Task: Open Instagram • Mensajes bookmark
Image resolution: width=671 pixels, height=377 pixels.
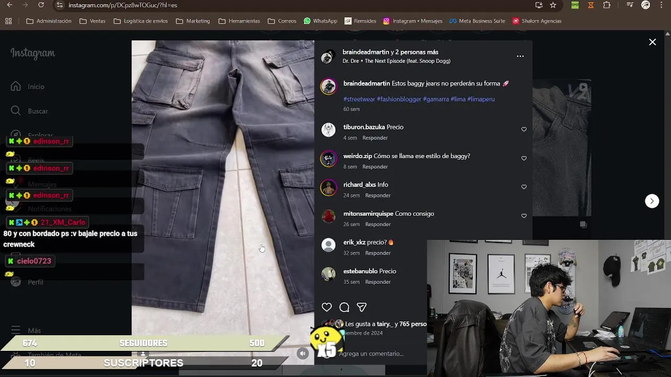Action: tap(413, 21)
